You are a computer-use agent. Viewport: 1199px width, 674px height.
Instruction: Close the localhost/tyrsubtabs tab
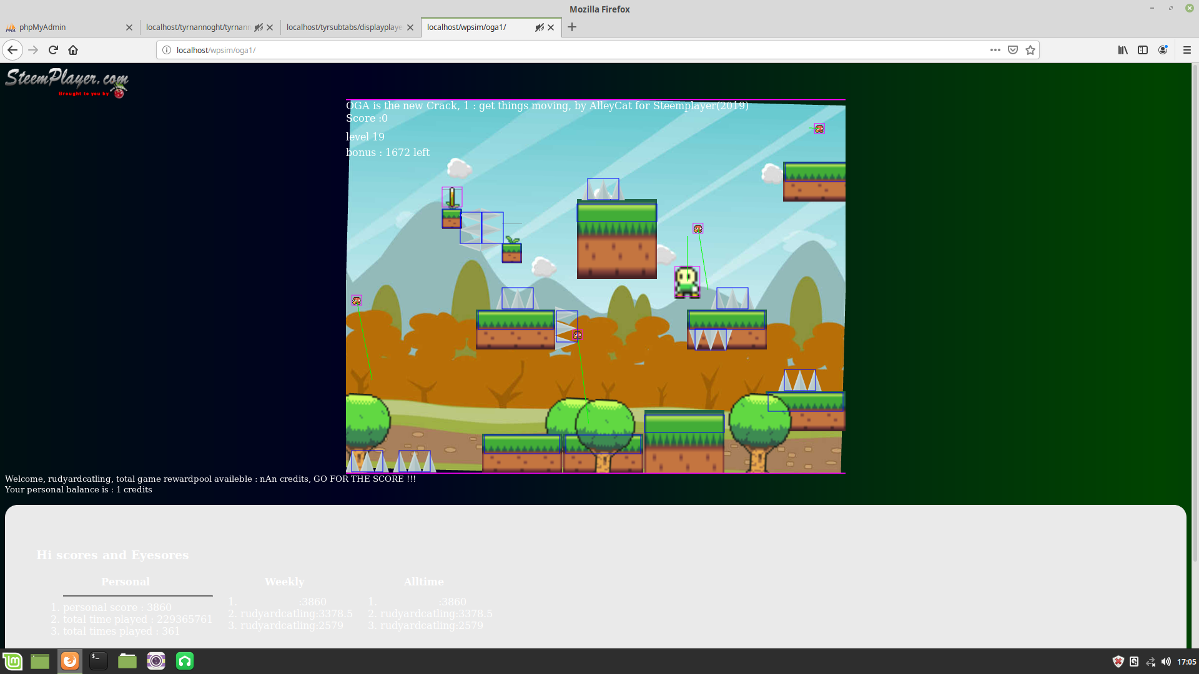click(410, 27)
